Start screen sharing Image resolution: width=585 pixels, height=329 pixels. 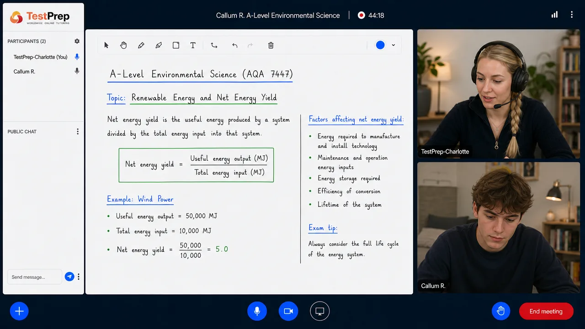[320, 311]
